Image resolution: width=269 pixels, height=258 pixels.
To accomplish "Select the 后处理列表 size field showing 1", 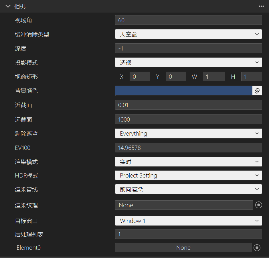I will coord(188,234).
